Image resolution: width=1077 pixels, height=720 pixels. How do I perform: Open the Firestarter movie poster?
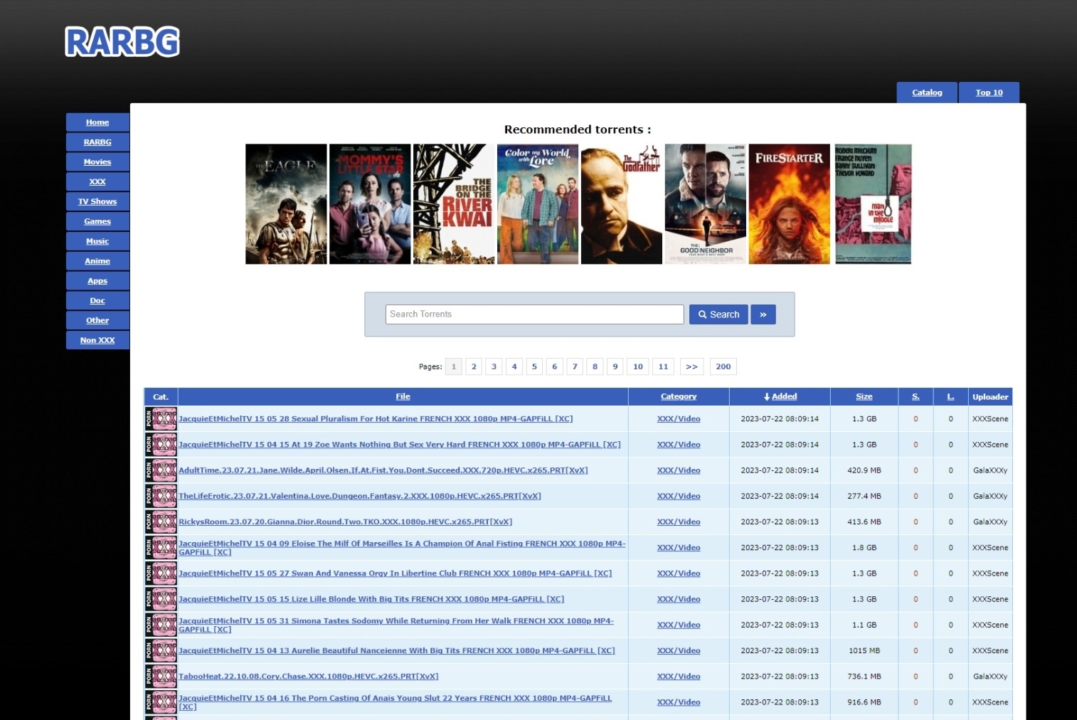789,204
